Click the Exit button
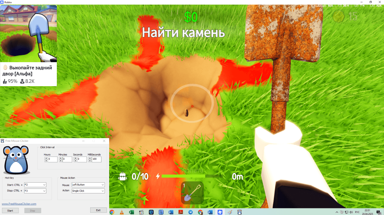 (98, 210)
